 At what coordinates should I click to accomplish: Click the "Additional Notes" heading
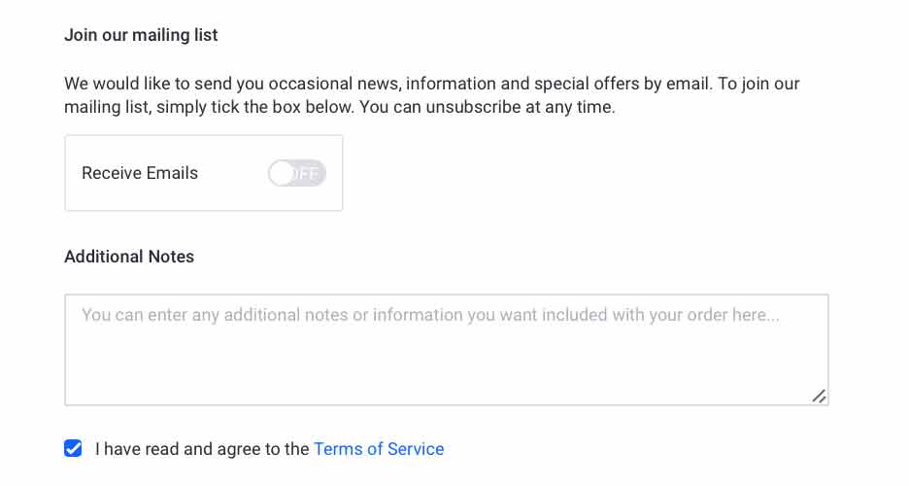pyautogui.click(x=129, y=257)
